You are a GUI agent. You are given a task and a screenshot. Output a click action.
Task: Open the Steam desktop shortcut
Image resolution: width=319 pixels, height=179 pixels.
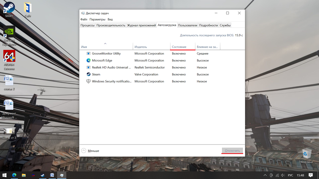click(9, 10)
